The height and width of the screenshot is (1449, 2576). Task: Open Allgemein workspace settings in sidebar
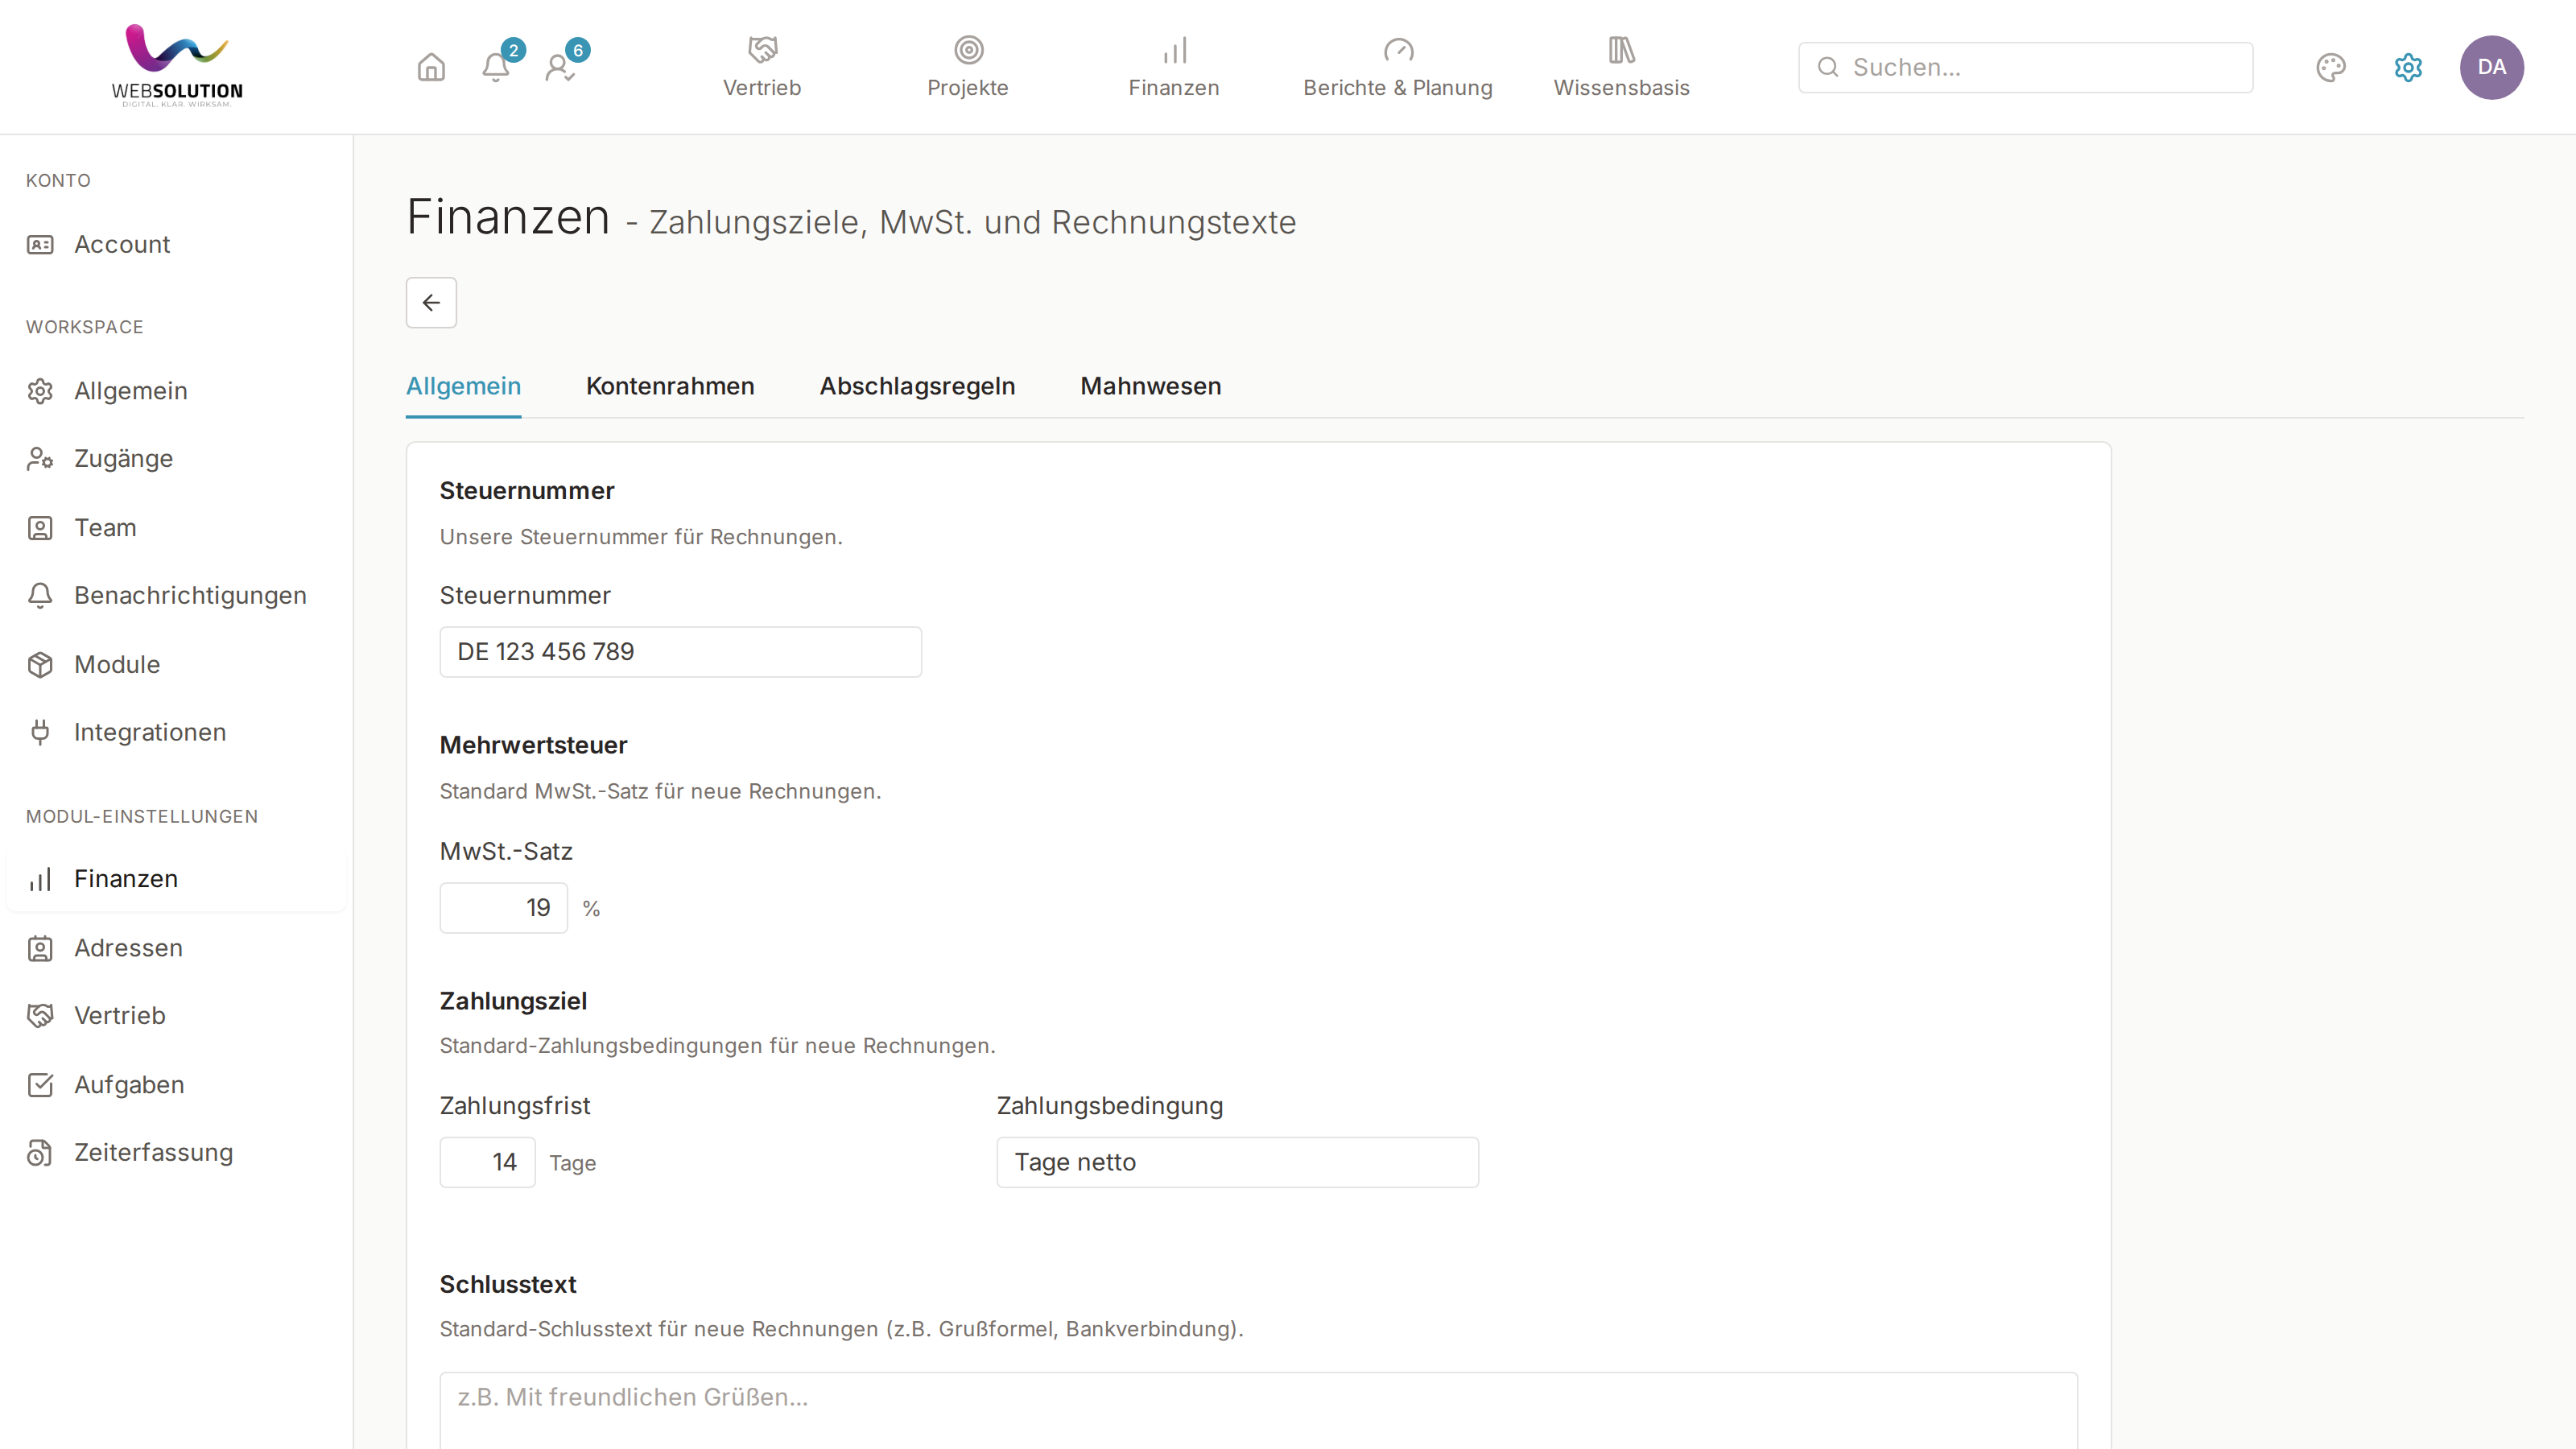click(x=176, y=391)
